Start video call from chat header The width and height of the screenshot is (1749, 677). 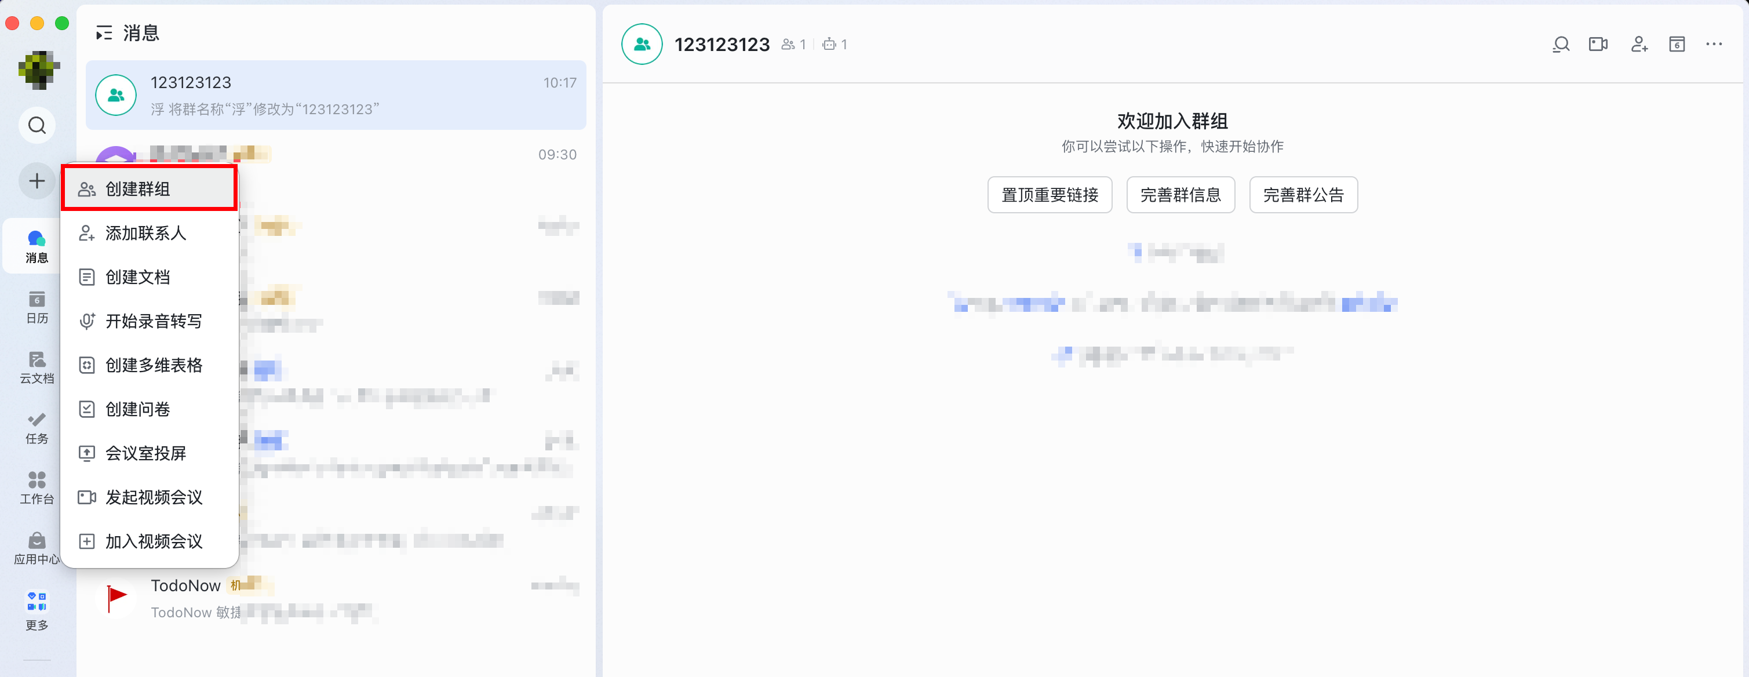point(1598,44)
